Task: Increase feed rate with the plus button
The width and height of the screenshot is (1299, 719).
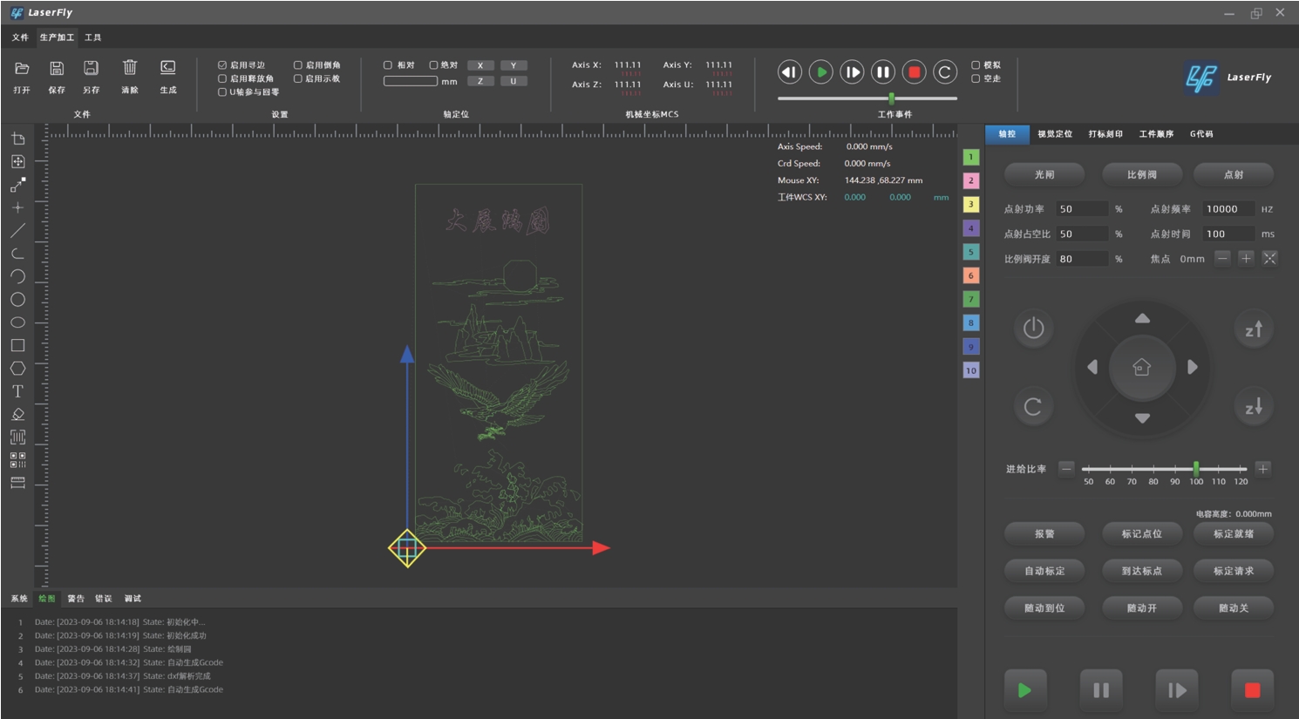Action: coord(1262,469)
